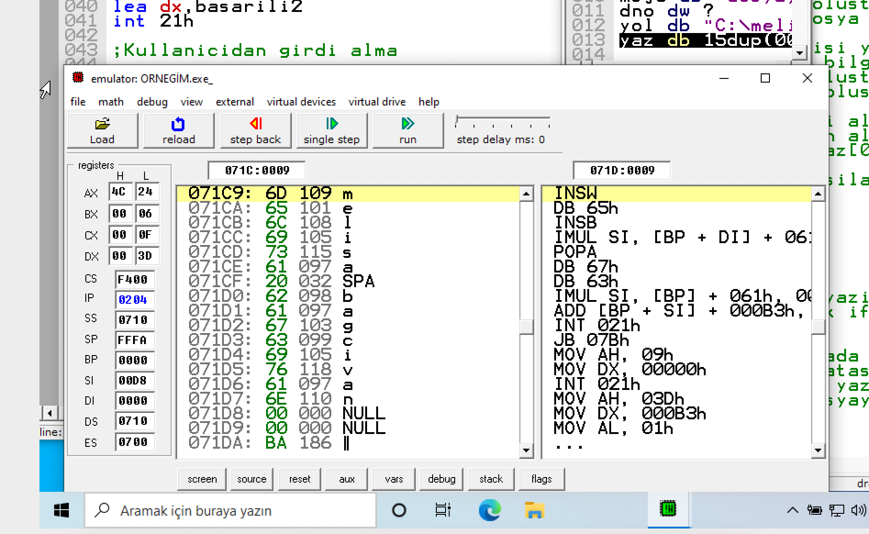This screenshot has height=534, width=869.
Task: Execute a single step
Action: [x=331, y=130]
